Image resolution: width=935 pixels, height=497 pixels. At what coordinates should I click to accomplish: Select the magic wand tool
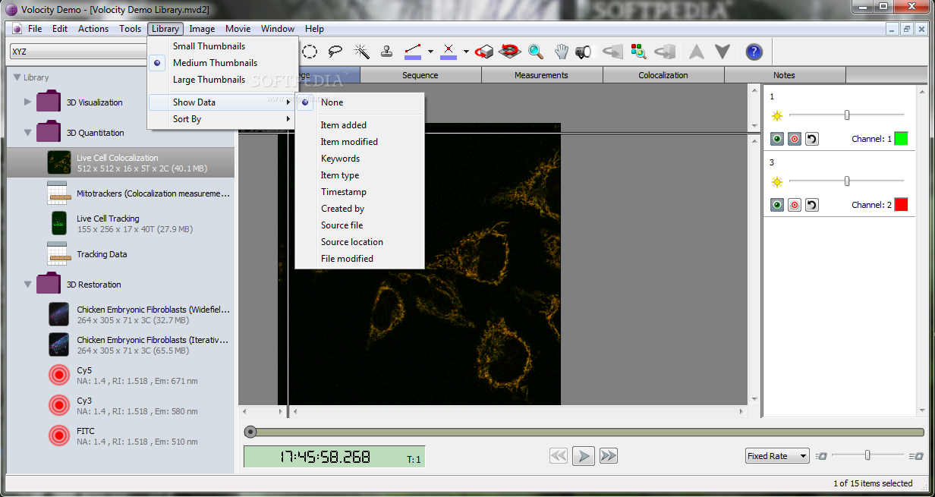pyautogui.click(x=361, y=52)
